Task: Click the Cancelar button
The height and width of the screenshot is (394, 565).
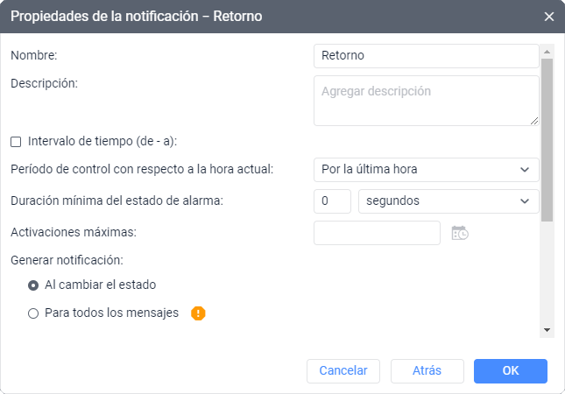Action: (x=343, y=370)
